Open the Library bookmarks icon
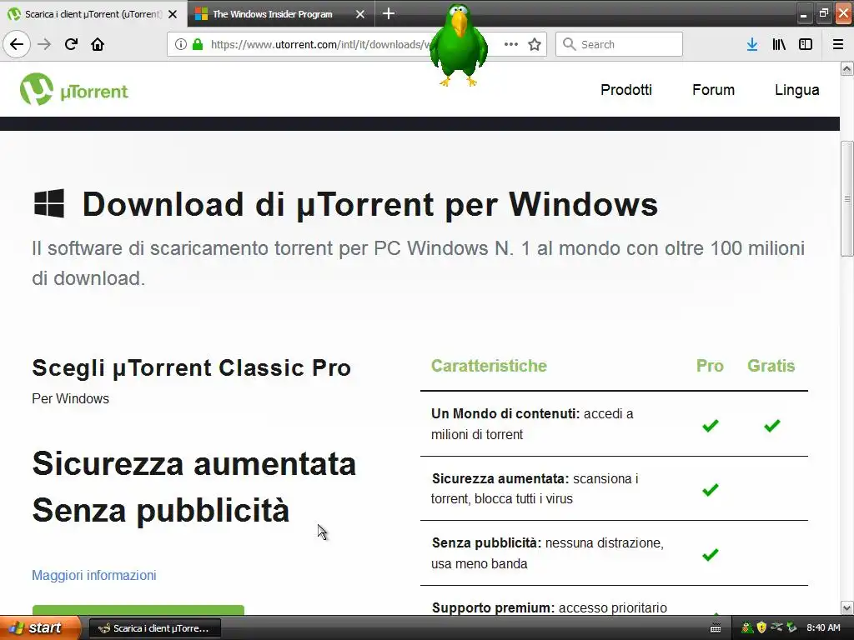This screenshot has height=640, width=854. (779, 45)
